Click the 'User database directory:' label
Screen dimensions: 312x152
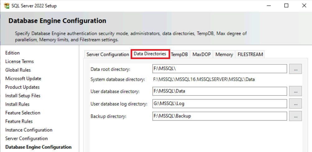point(115,92)
